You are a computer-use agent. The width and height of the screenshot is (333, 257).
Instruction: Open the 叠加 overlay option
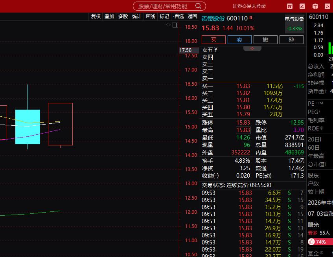pos(109,17)
